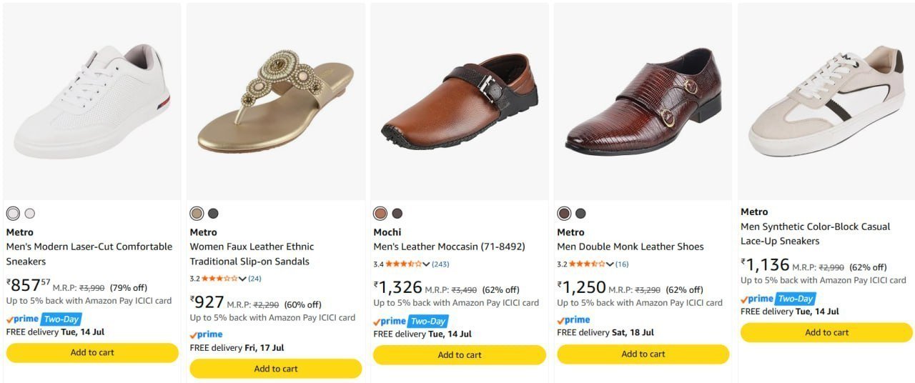Open rating breakdown chevron for Mochi Moccasin
The height and width of the screenshot is (383, 915).
coord(426,264)
